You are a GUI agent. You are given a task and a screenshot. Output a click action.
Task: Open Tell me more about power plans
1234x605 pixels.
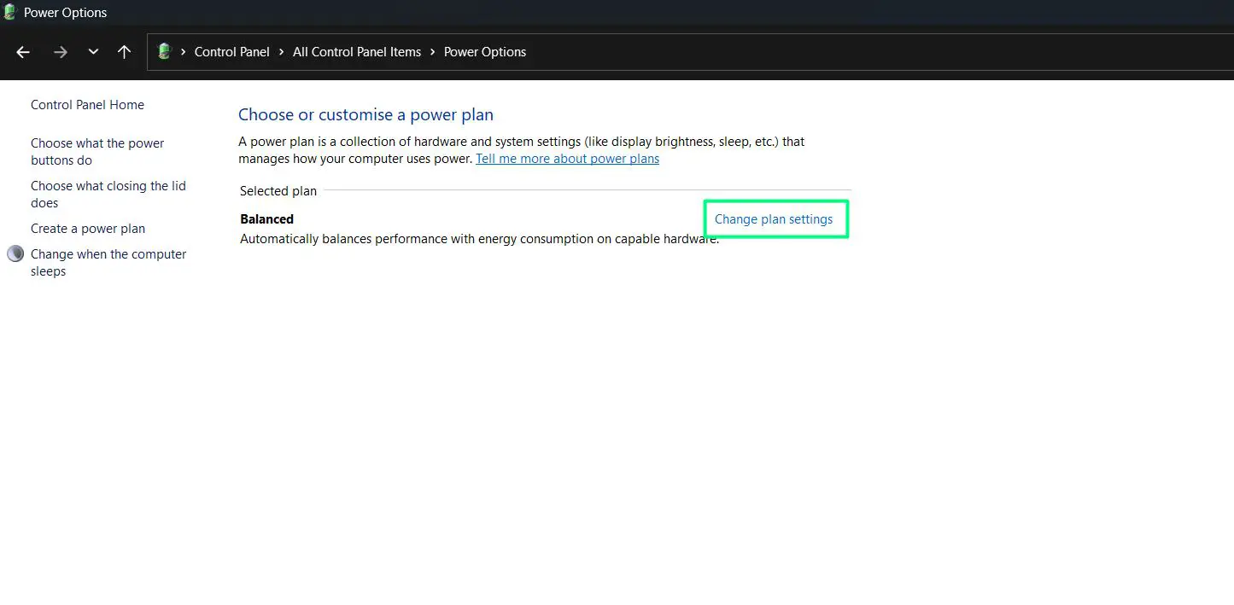point(567,158)
